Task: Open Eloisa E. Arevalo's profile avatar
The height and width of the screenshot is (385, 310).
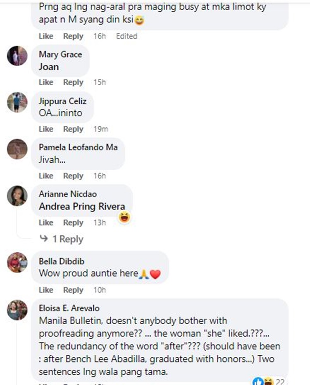Action: (17, 310)
